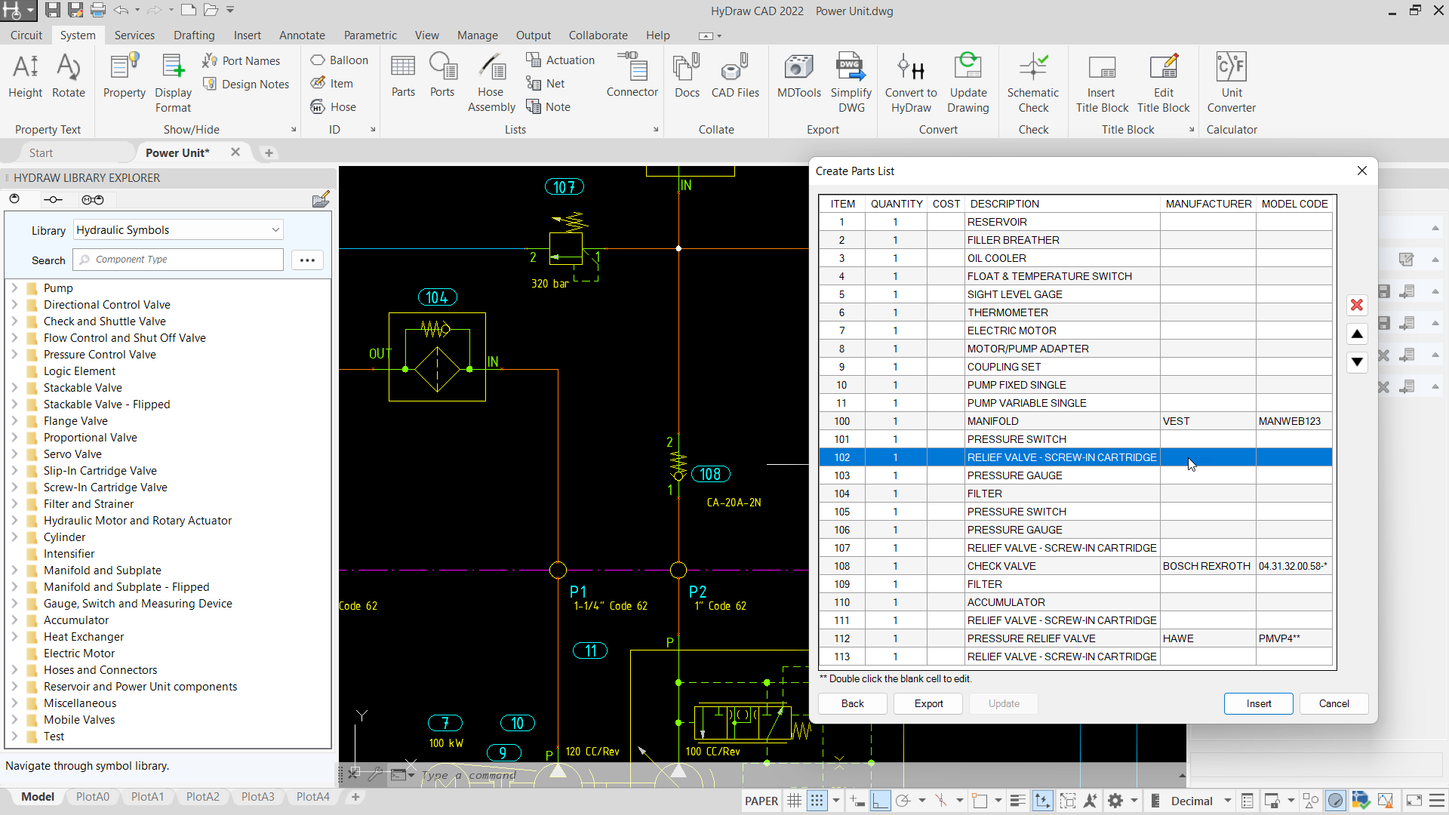
Task: Toggle ortho mode in the status bar
Action: click(880, 801)
